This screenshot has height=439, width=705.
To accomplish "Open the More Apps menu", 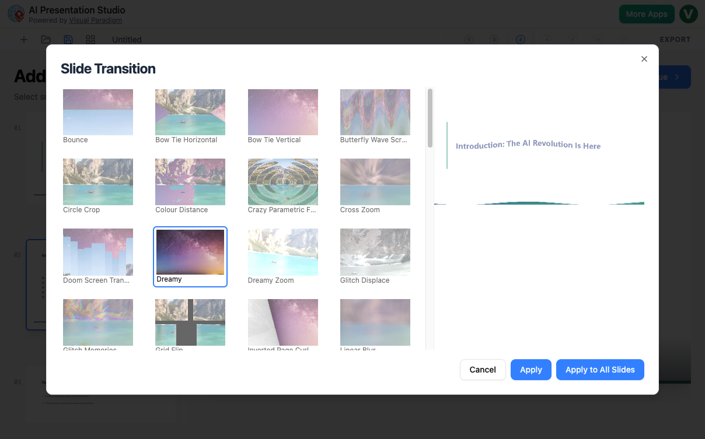I will tap(647, 14).
